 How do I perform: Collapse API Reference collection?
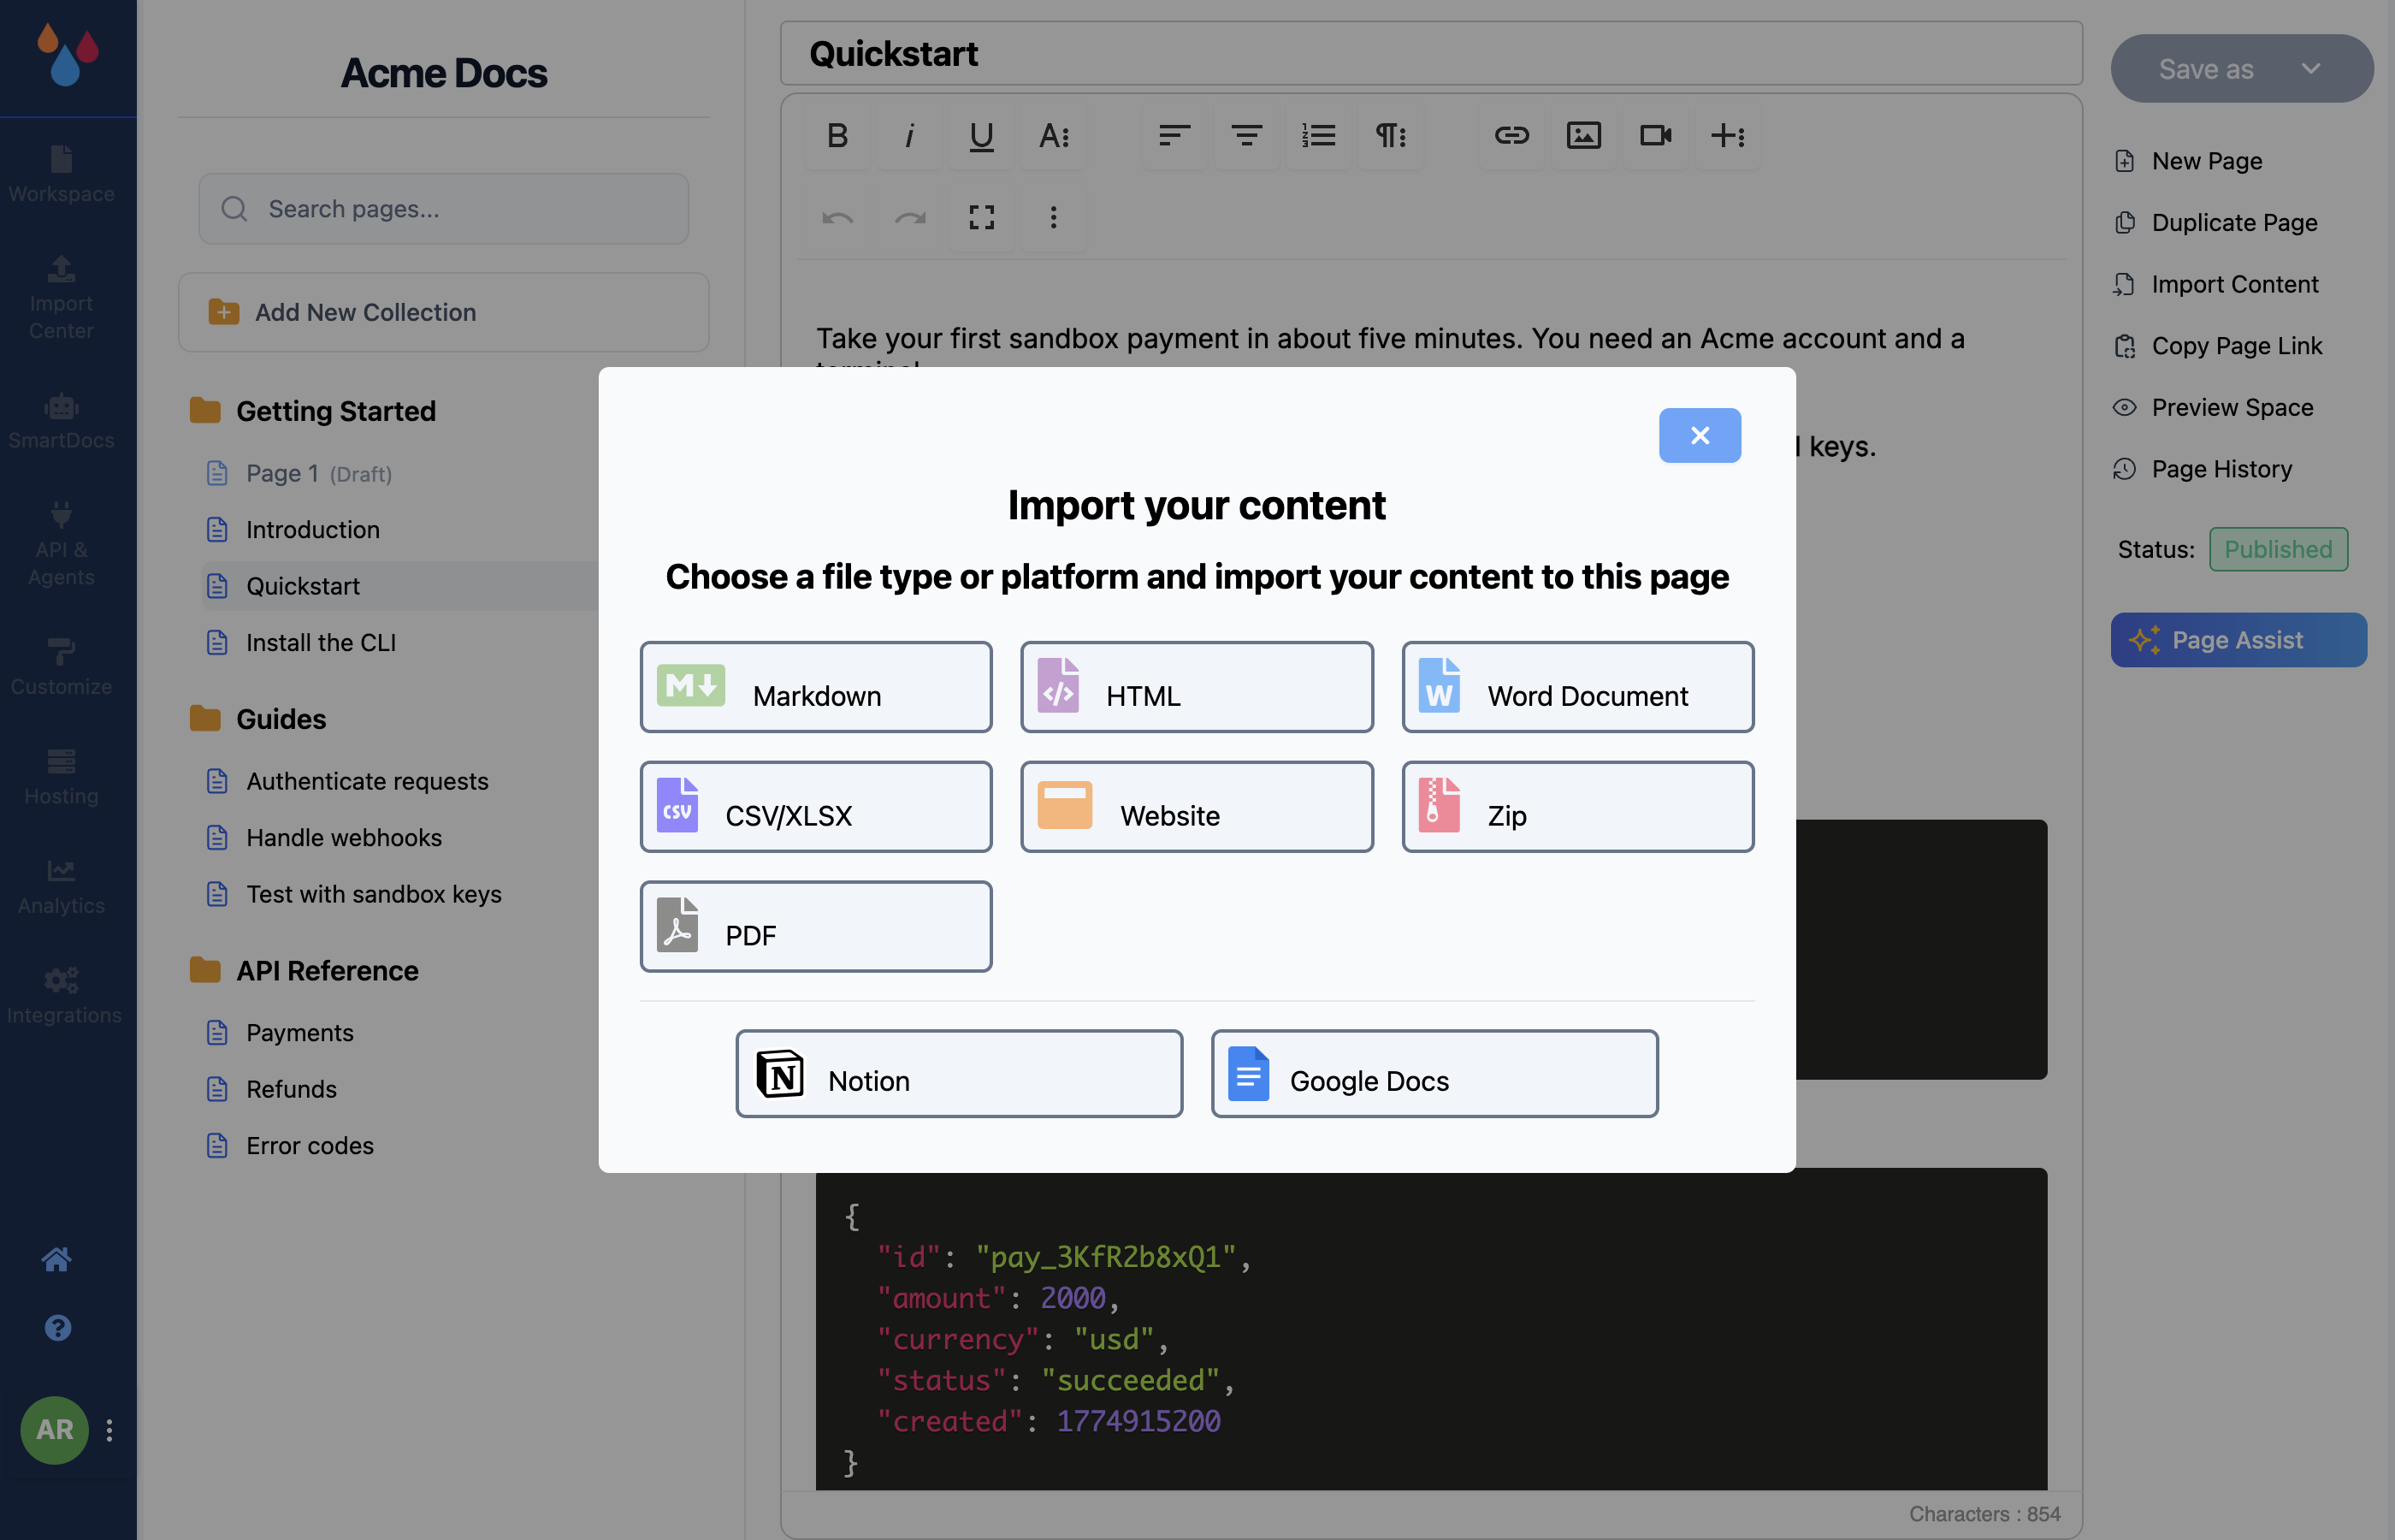click(304, 970)
